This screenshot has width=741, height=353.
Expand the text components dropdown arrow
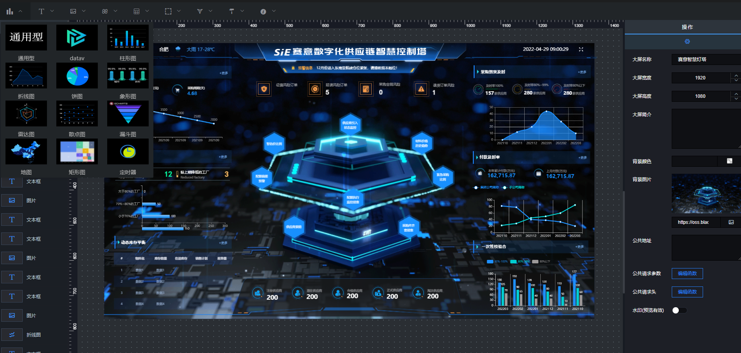pyautogui.click(x=52, y=11)
